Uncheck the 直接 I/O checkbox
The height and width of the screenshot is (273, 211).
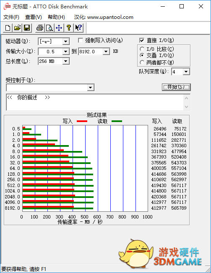click(142, 40)
